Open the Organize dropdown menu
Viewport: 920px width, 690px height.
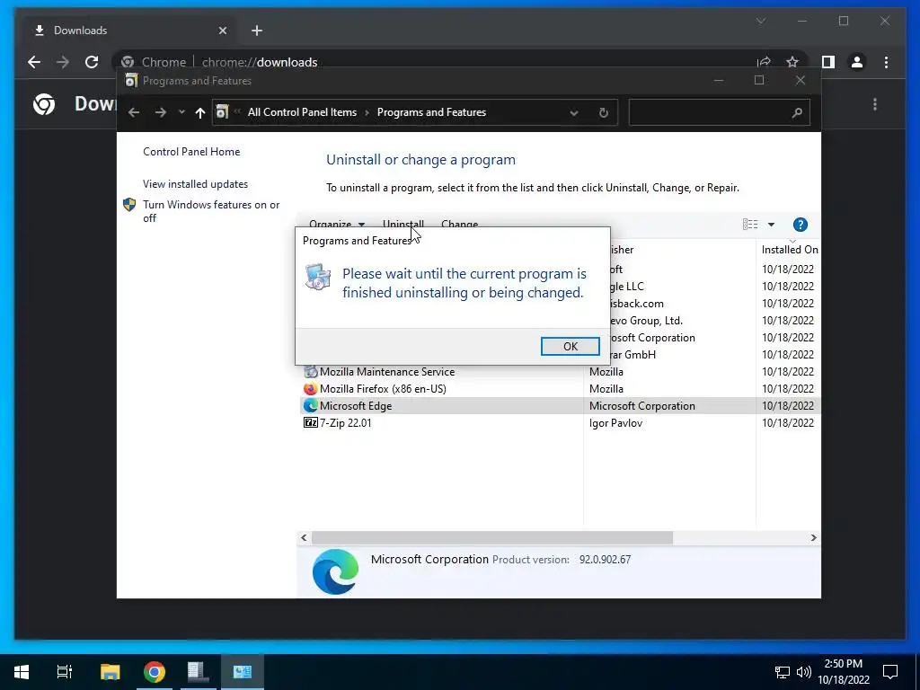click(x=337, y=224)
